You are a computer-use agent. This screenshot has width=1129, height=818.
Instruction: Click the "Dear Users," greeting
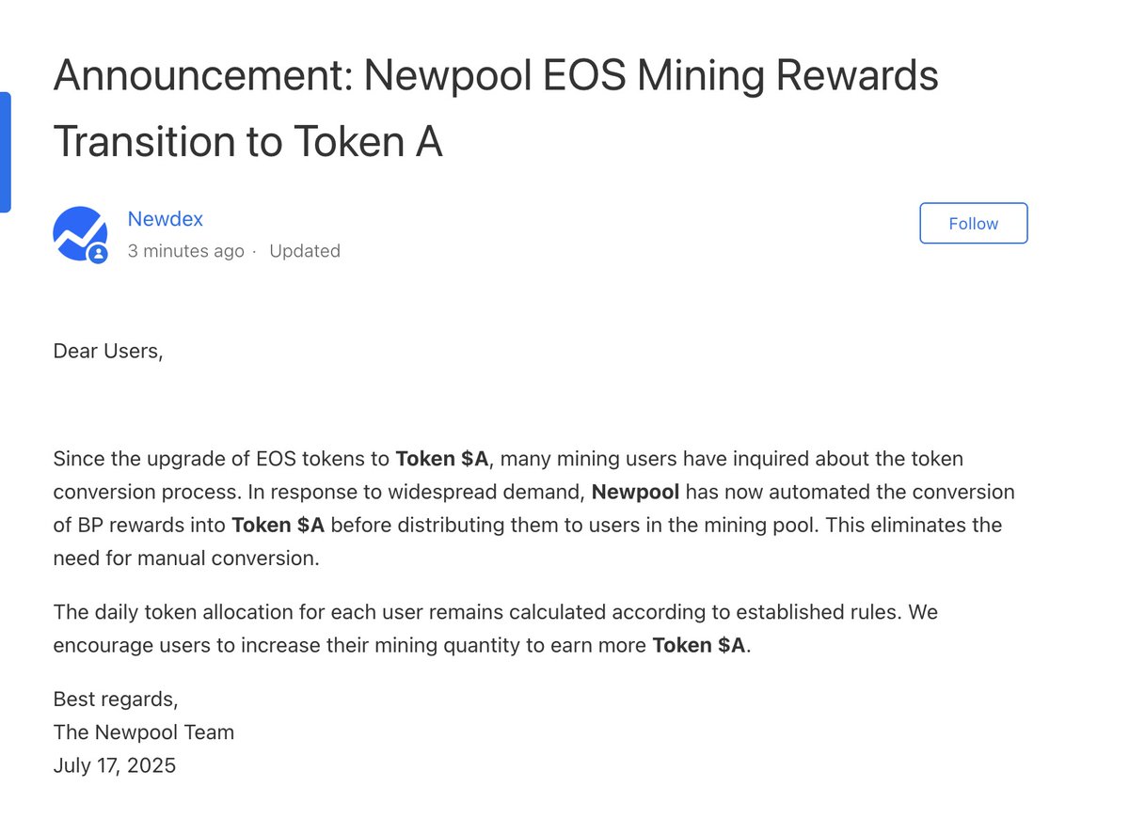point(108,352)
